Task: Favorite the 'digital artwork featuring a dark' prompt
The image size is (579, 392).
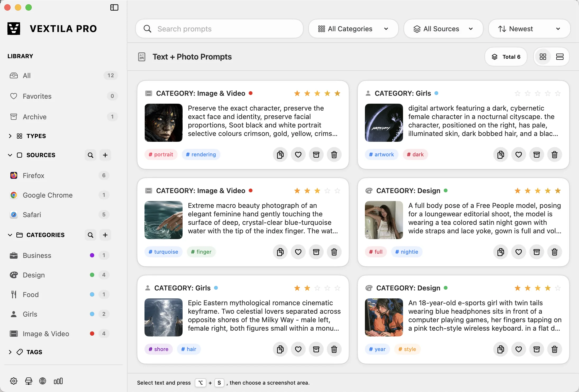Action: 519,154
